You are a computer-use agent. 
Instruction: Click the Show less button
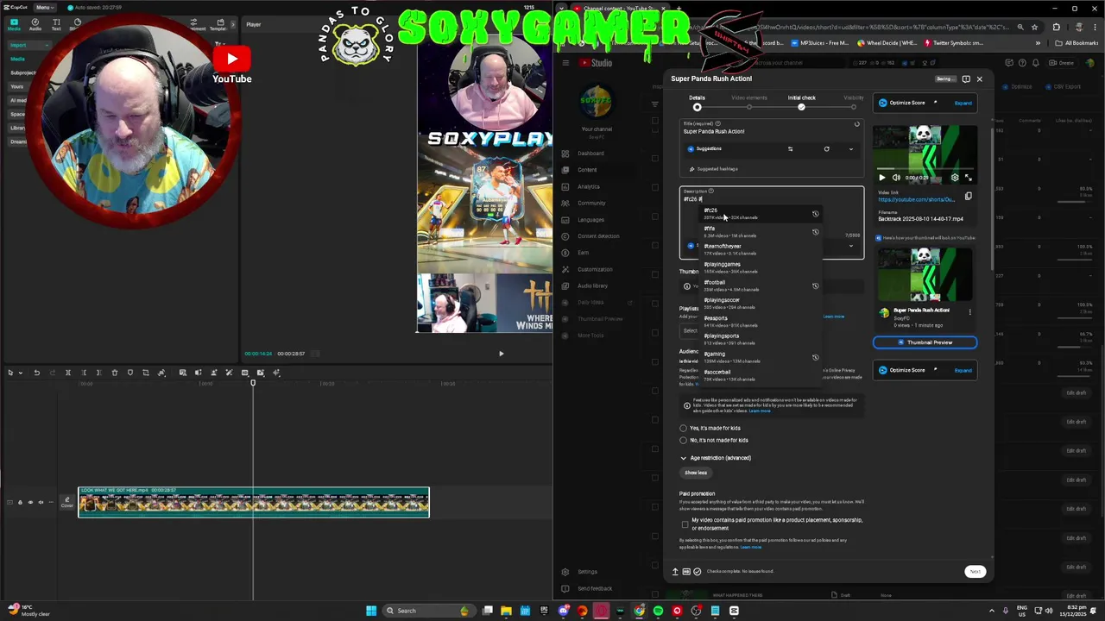[x=696, y=473]
